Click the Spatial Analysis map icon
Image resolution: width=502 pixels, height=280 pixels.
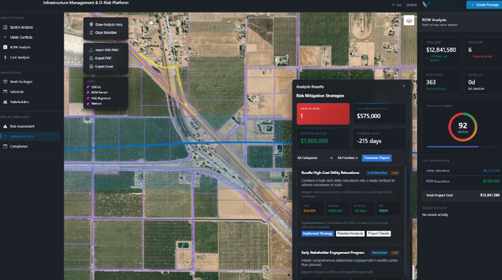pyautogui.click(x=5, y=27)
